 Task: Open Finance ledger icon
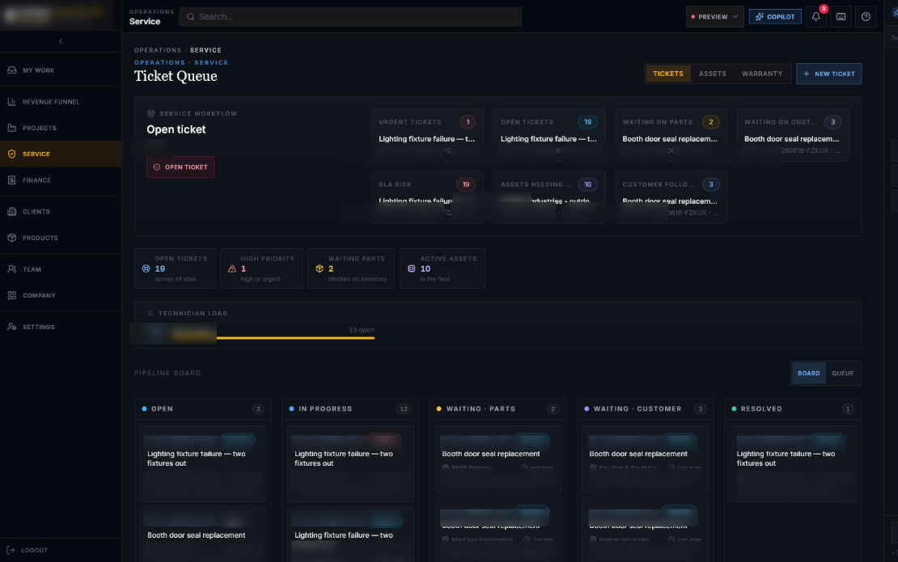pos(11,180)
